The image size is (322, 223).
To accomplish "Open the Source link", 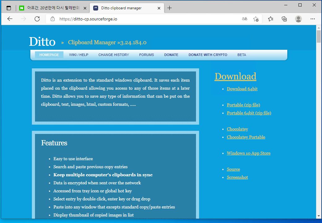I will [233, 169].
